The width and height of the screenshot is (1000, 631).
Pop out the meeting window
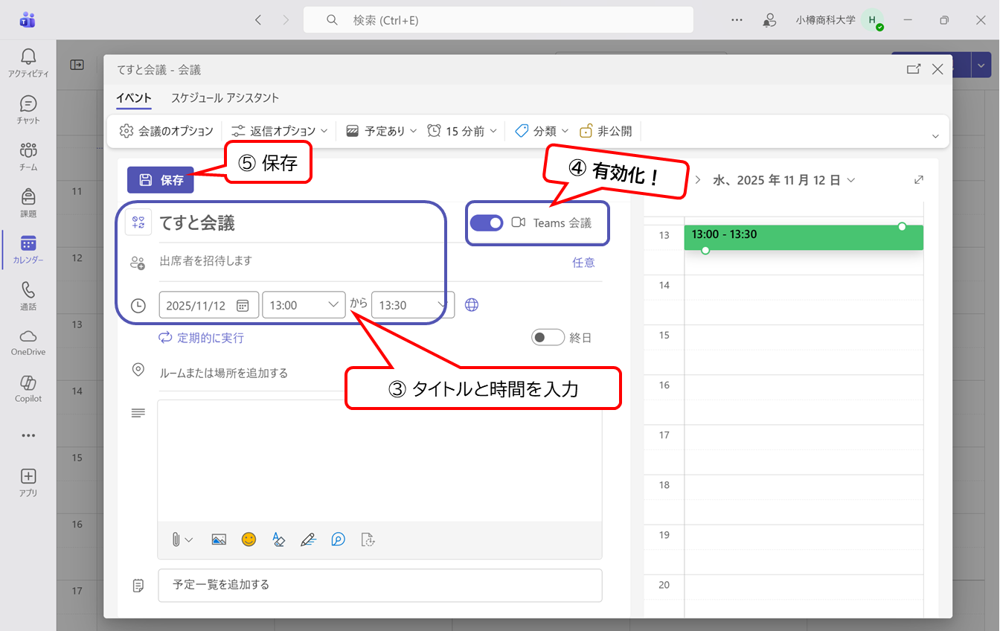pyautogui.click(x=913, y=69)
